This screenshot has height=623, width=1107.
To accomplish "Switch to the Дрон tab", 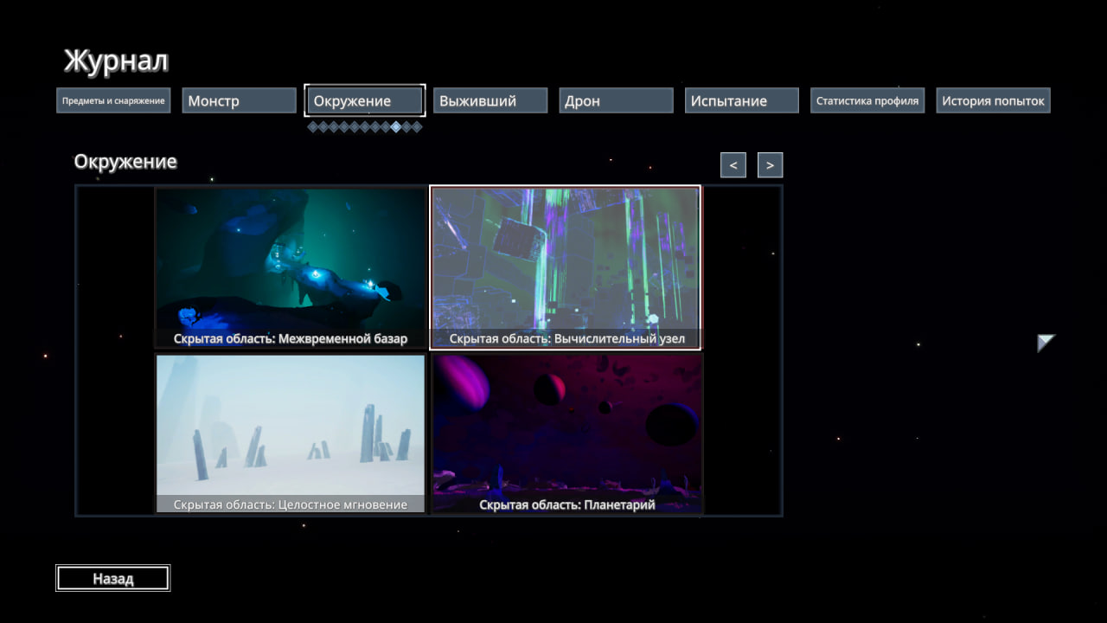I will [x=616, y=100].
